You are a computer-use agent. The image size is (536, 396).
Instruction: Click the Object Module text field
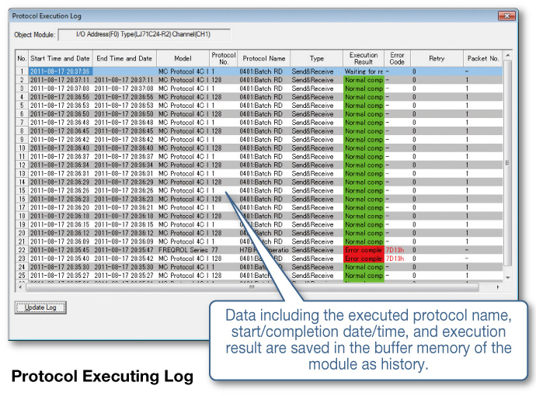pos(144,34)
